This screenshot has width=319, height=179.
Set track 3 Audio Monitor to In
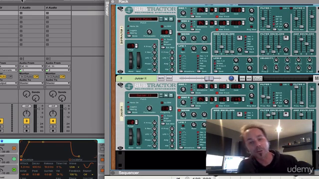click(22, 77)
